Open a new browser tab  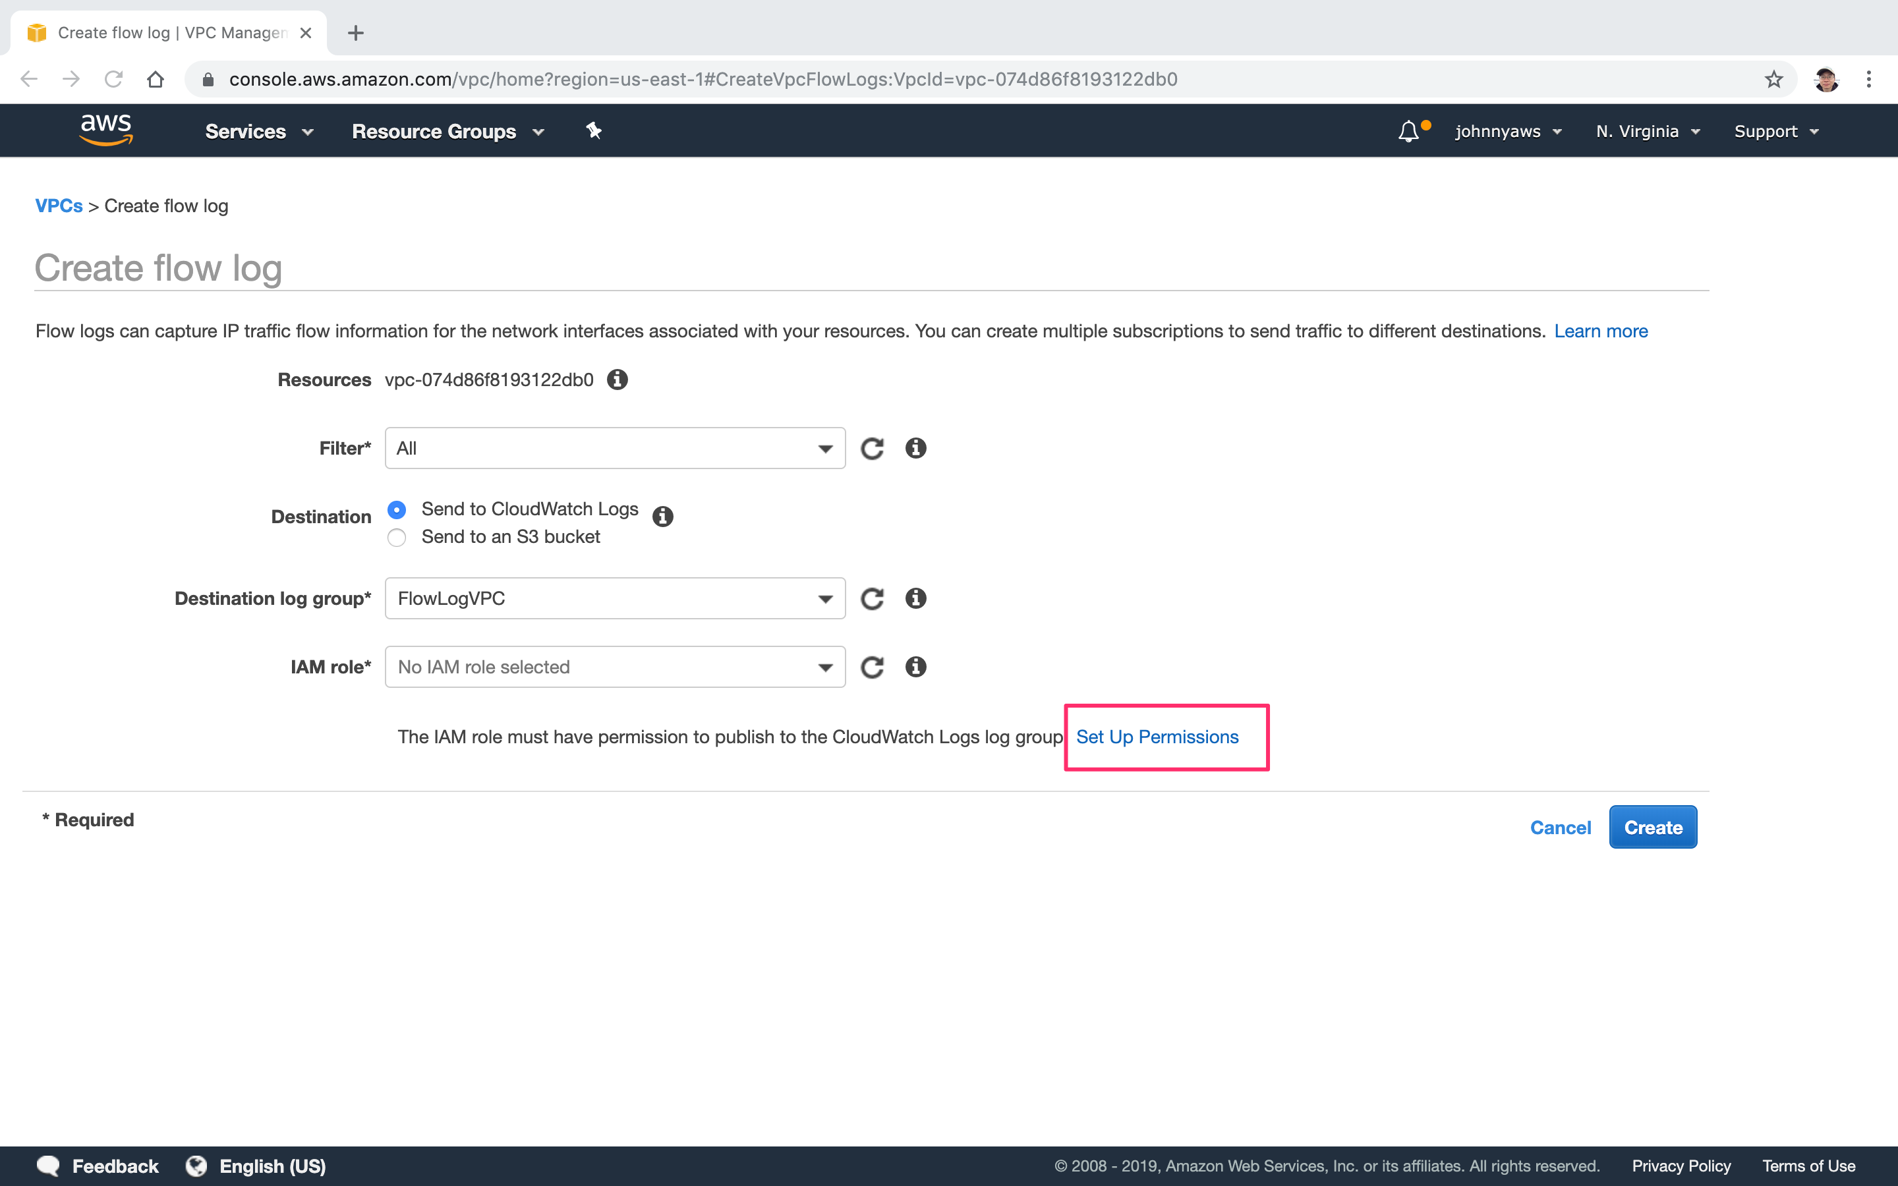[x=356, y=33]
